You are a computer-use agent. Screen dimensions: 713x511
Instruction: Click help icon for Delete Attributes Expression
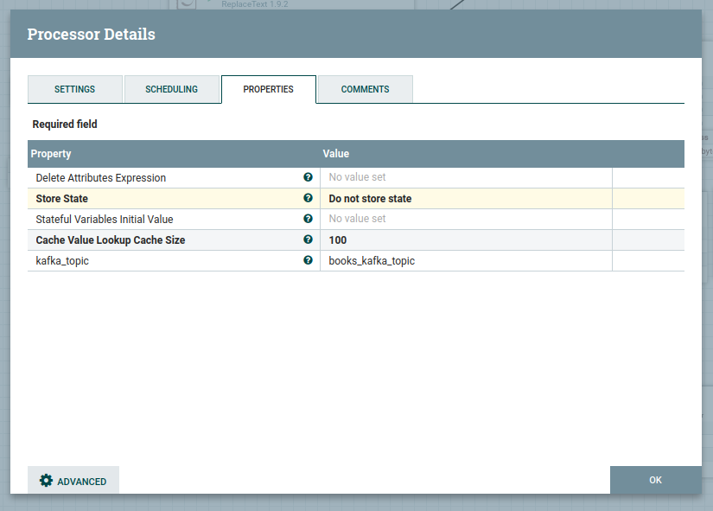click(x=308, y=177)
